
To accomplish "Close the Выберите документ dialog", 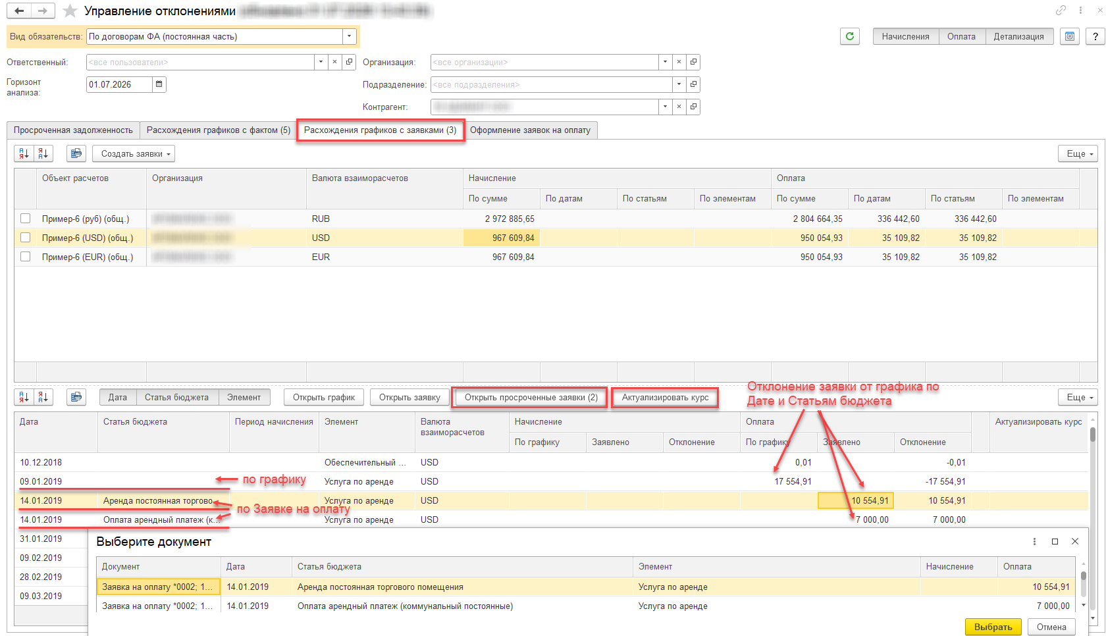I will (x=1075, y=541).
